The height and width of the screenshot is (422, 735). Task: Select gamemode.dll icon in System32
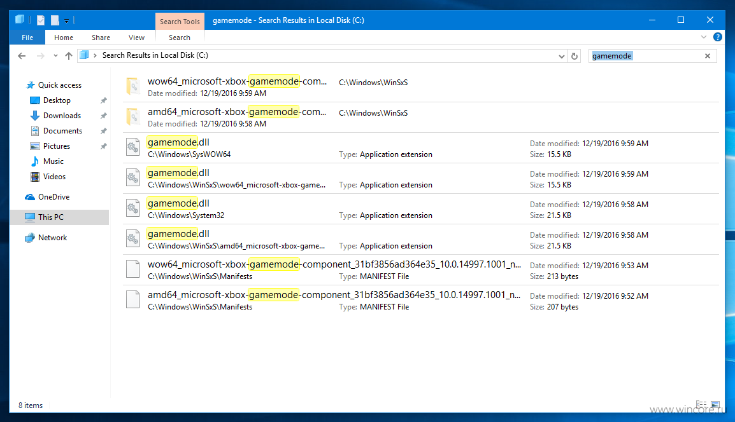tap(133, 208)
